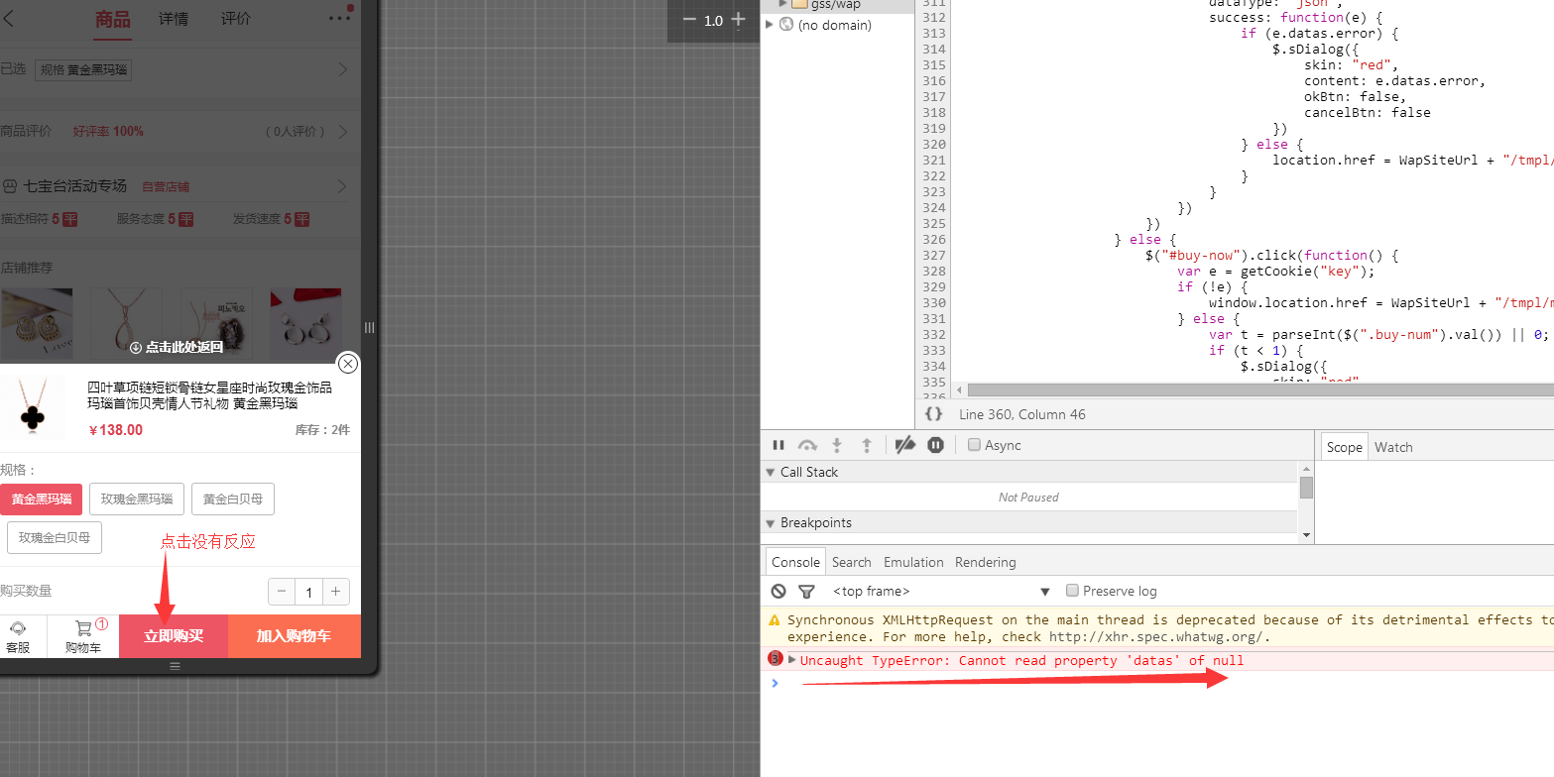Click the black clover necklace product image
The image size is (1554, 777).
[x=33, y=405]
